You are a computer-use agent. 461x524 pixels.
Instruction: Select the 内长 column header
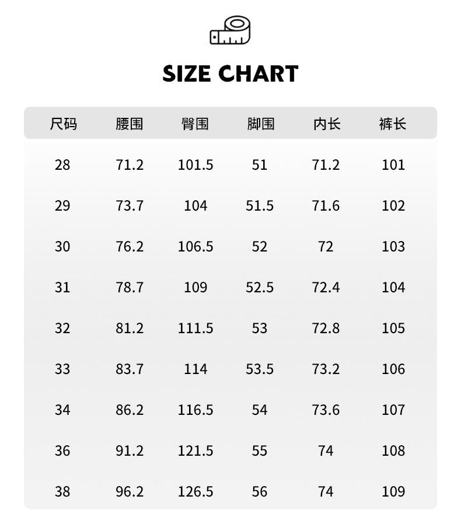[326, 124]
